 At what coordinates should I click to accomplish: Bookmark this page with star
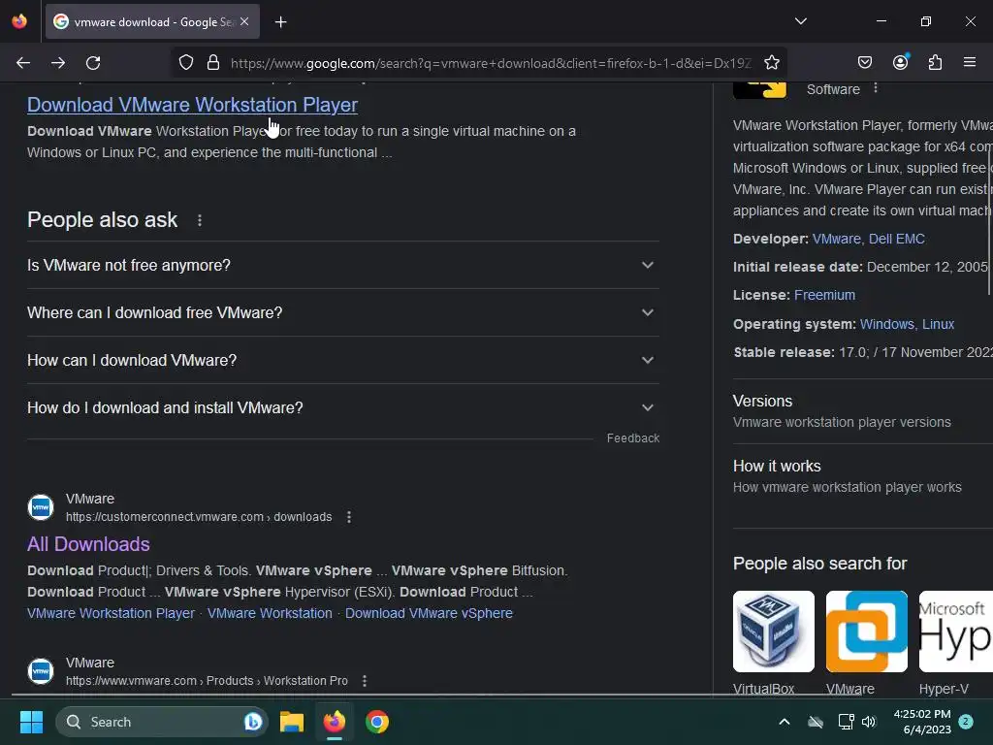(771, 63)
